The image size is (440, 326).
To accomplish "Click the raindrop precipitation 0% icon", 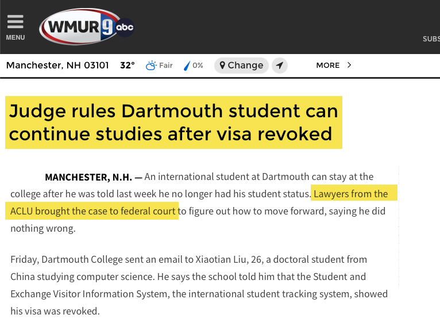I will pos(187,66).
